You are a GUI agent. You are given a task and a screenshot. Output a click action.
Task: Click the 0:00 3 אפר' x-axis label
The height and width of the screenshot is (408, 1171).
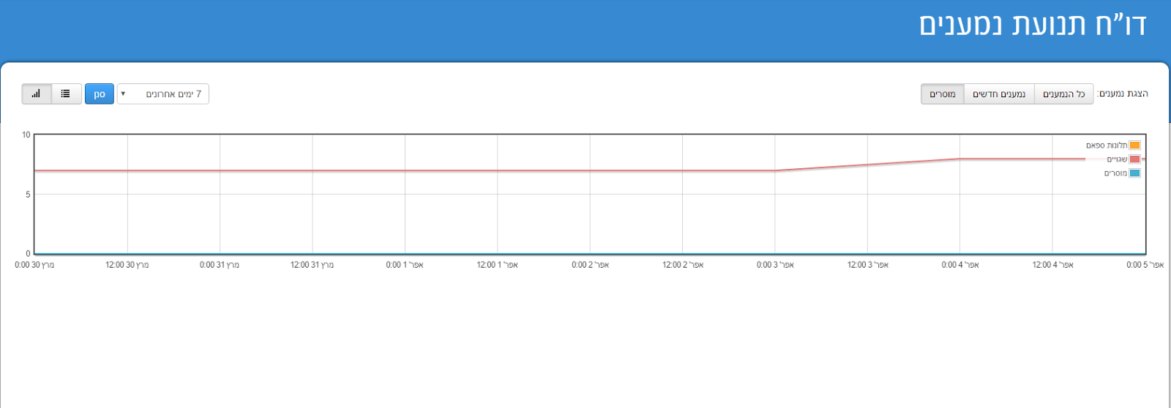(775, 265)
